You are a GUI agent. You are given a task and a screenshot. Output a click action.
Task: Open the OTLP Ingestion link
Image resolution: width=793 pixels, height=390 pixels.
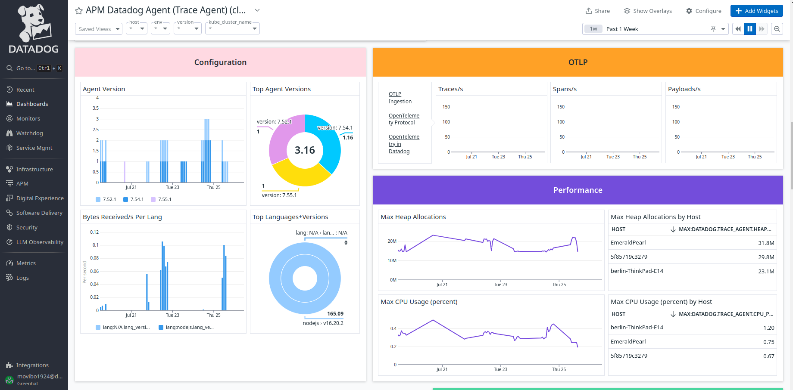coord(400,98)
